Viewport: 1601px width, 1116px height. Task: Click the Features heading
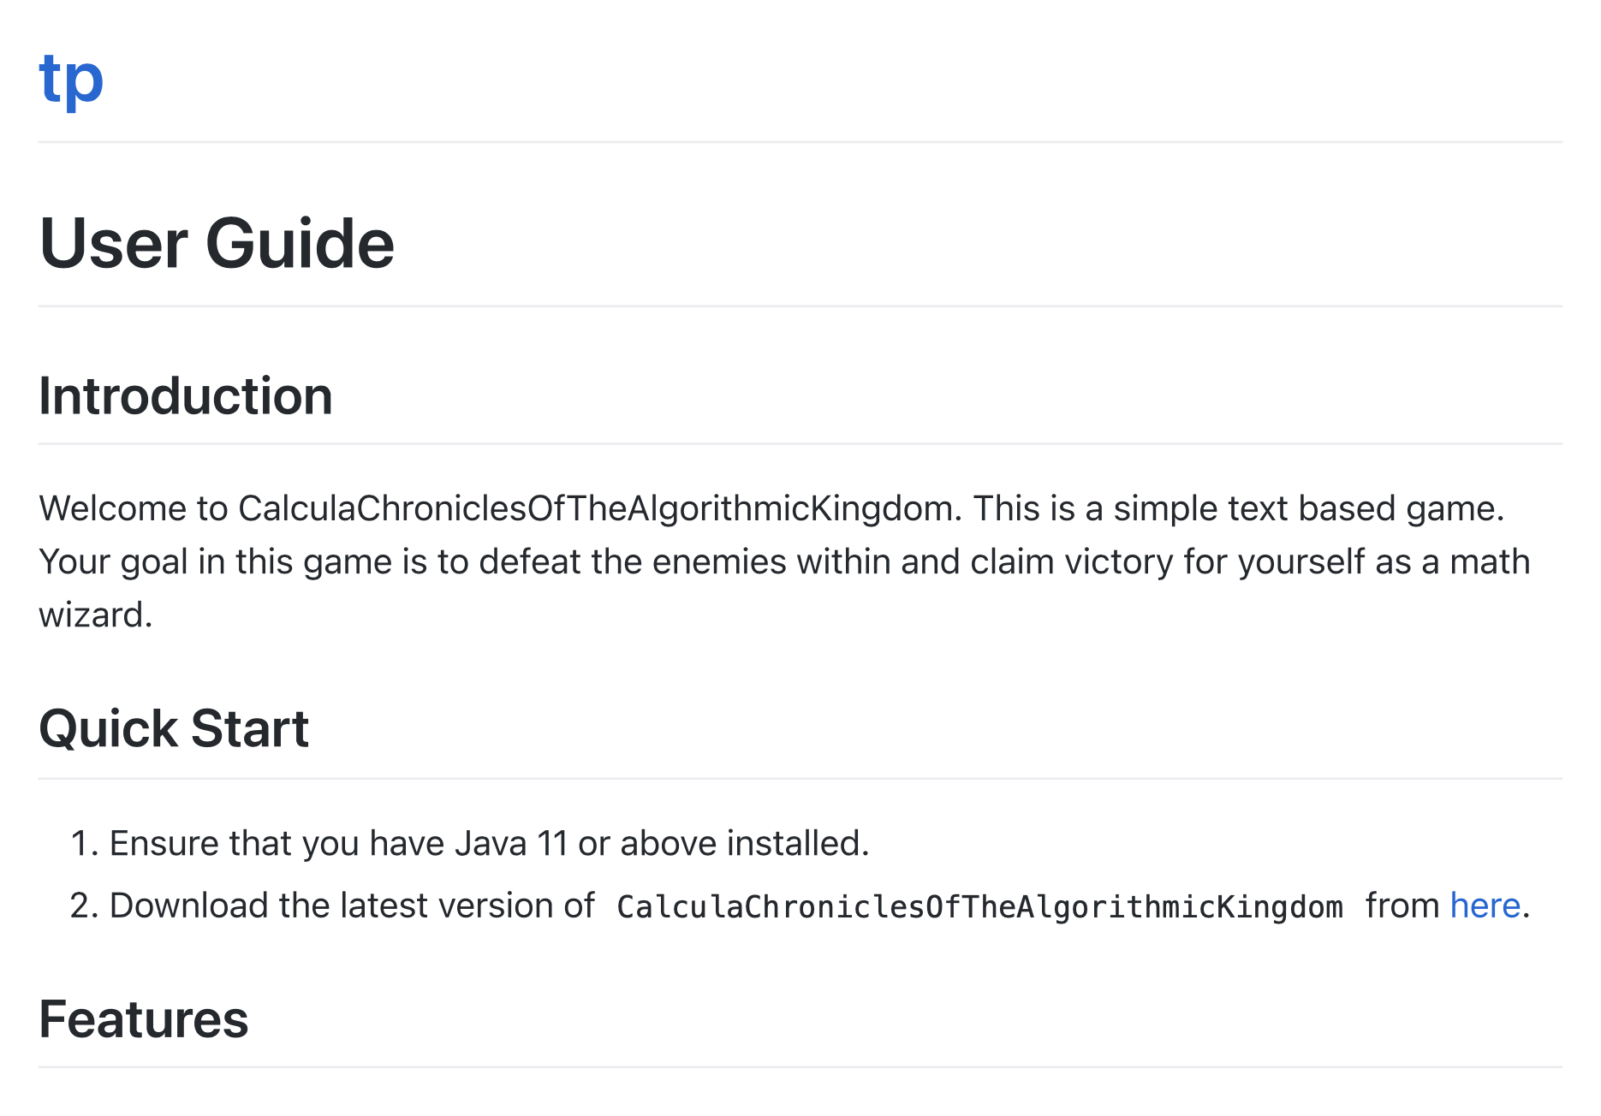(144, 1019)
